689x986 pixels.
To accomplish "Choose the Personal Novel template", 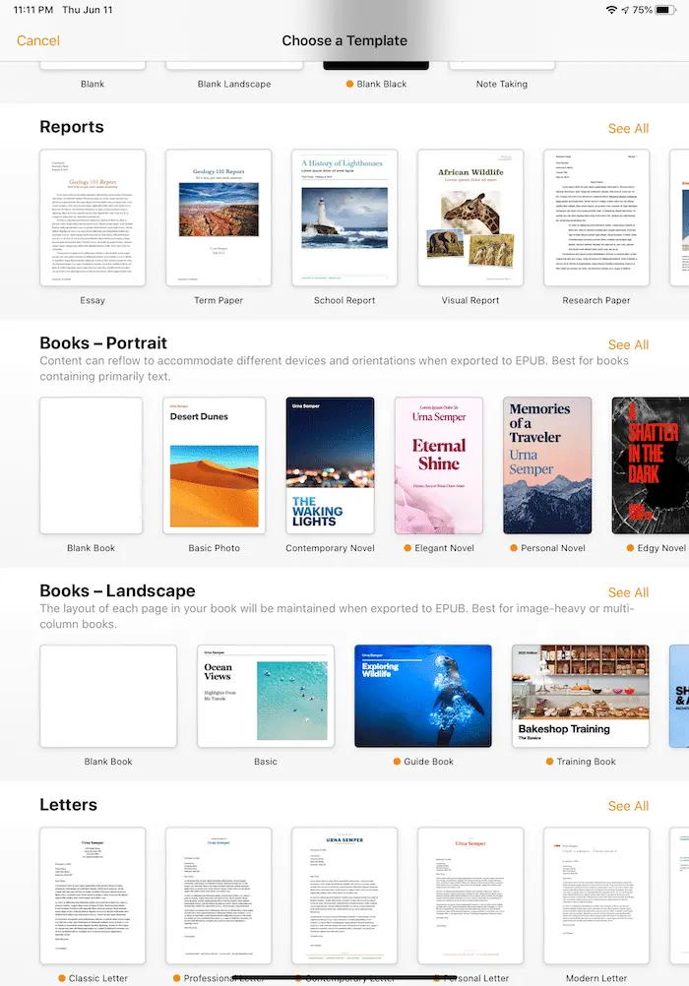I will click(547, 465).
